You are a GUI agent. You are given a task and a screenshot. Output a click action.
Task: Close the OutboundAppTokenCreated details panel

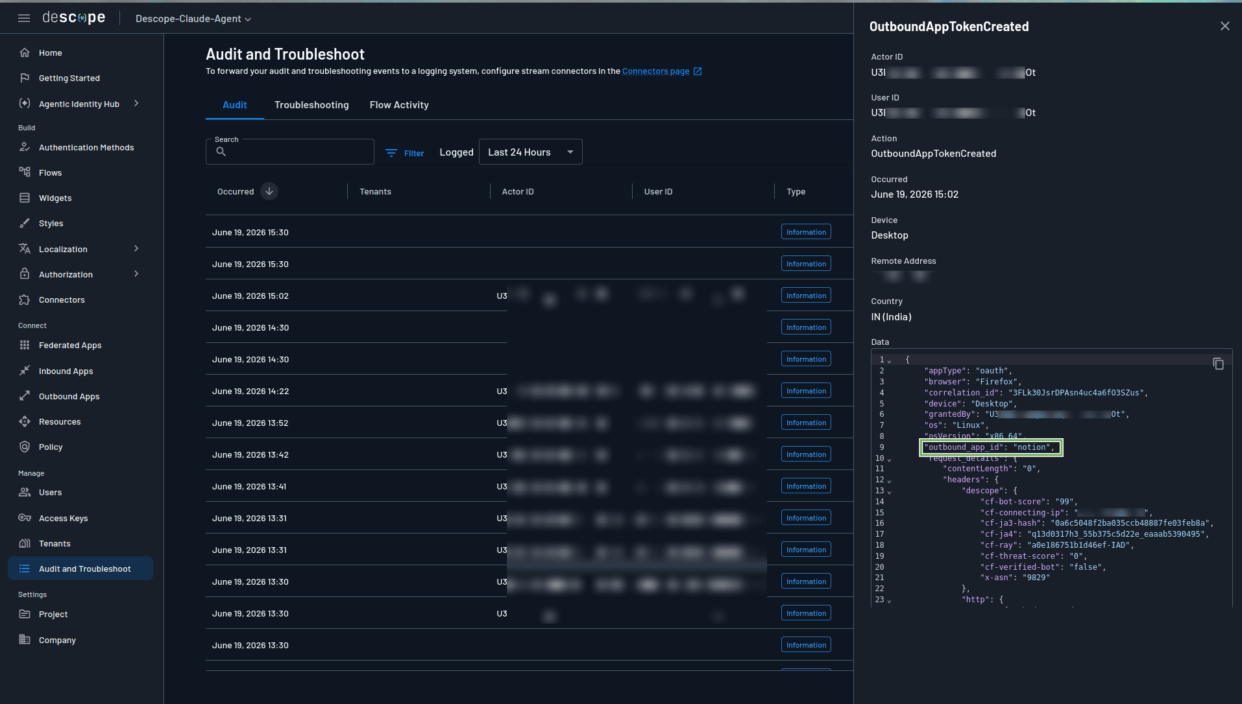click(1224, 26)
